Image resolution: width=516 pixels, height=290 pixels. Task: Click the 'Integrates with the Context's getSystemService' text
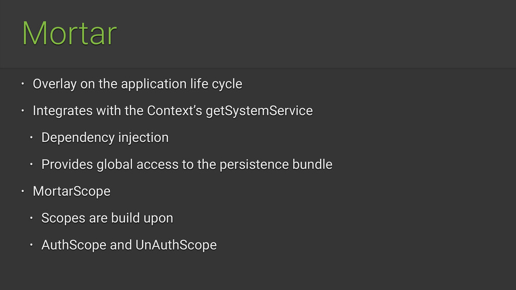click(172, 111)
